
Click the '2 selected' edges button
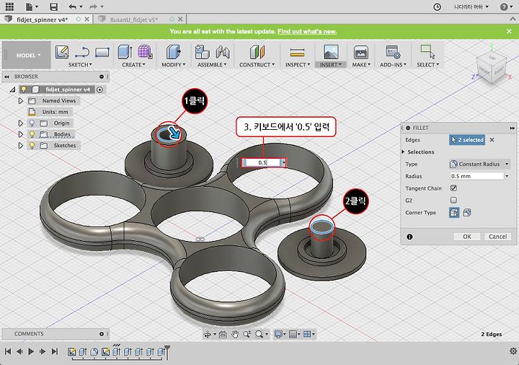[x=467, y=140]
